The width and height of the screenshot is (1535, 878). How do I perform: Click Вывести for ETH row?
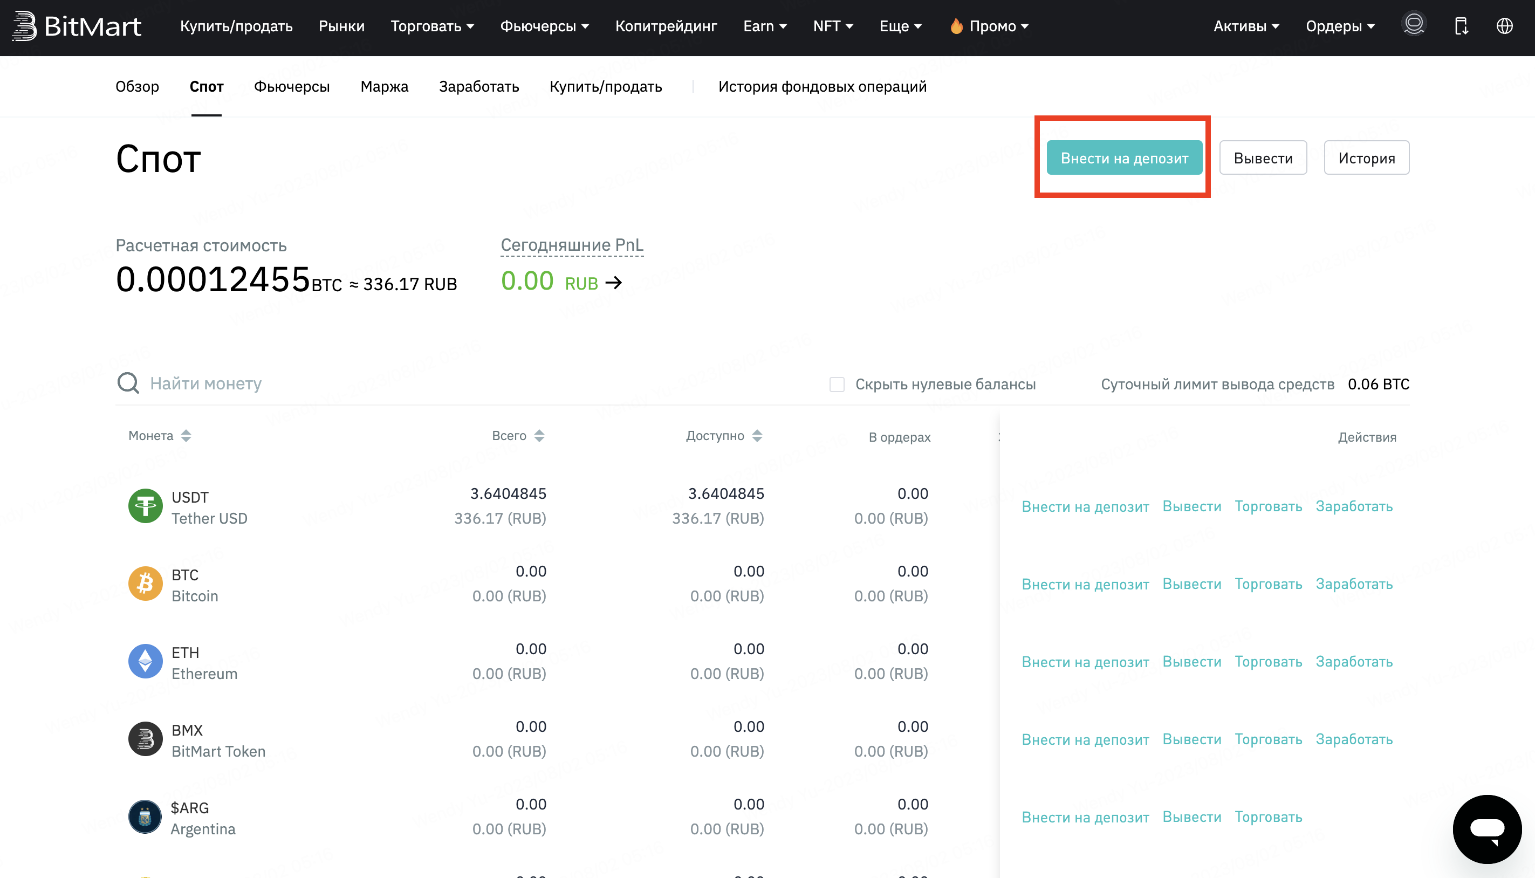coord(1192,662)
